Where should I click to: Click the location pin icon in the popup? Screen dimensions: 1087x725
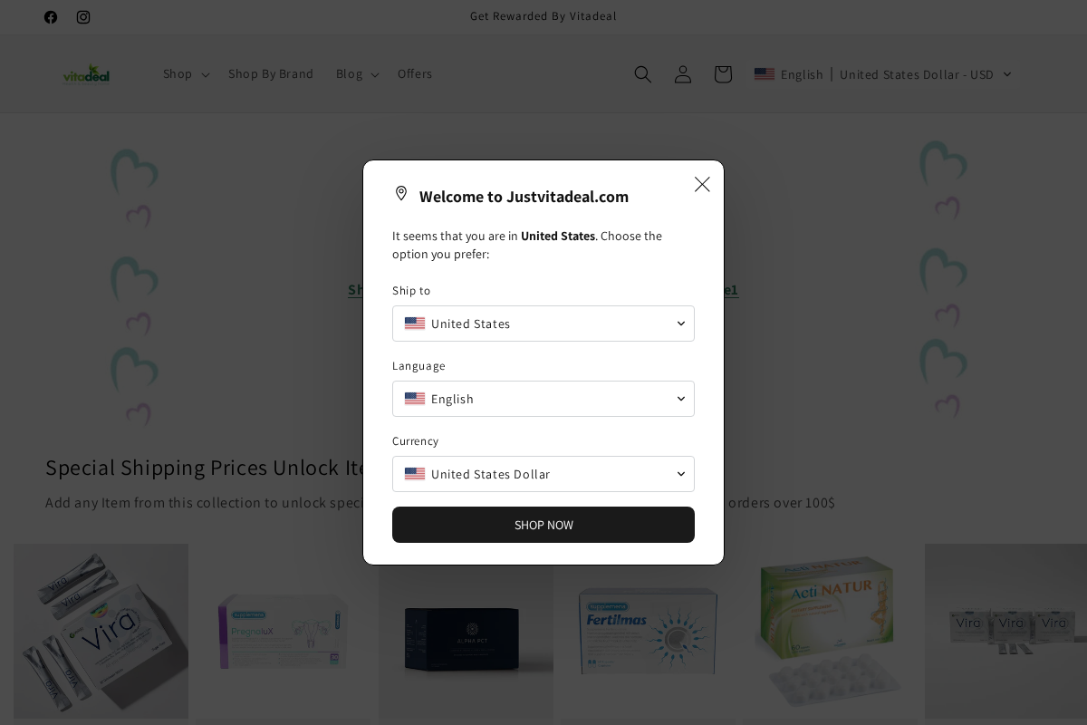[401, 193]
